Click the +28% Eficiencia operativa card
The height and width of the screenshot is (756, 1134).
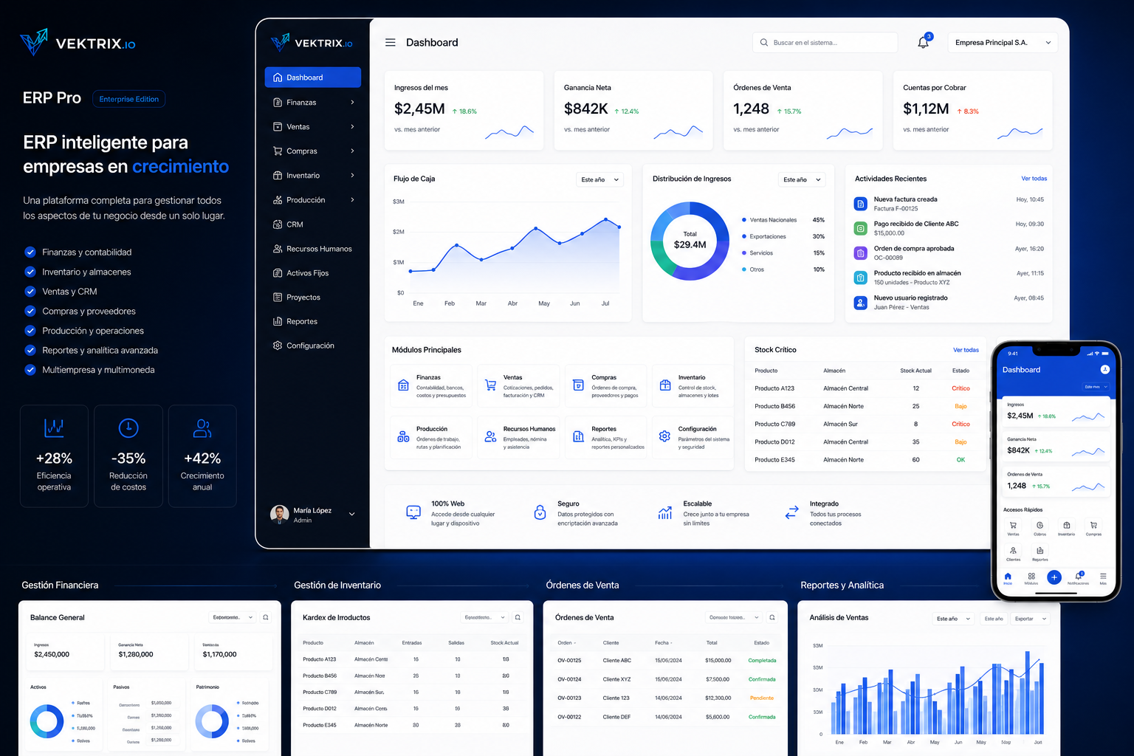[55, 456]
